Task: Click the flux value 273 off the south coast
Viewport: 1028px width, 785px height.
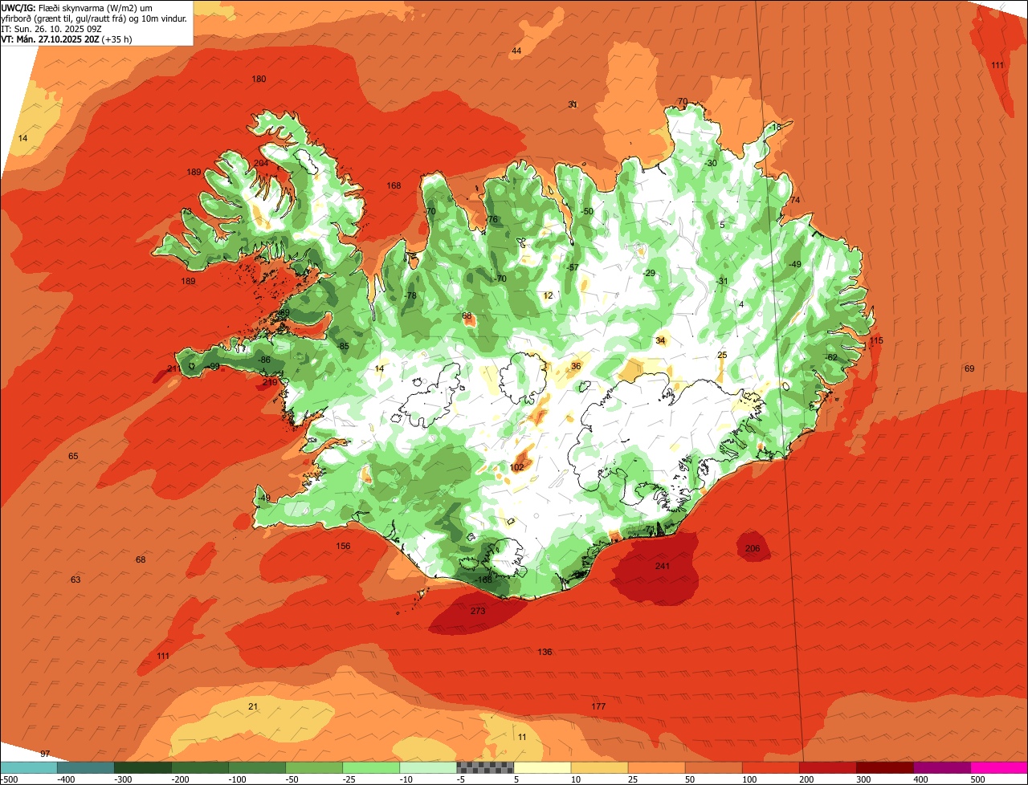Action: tap(478, 611)
